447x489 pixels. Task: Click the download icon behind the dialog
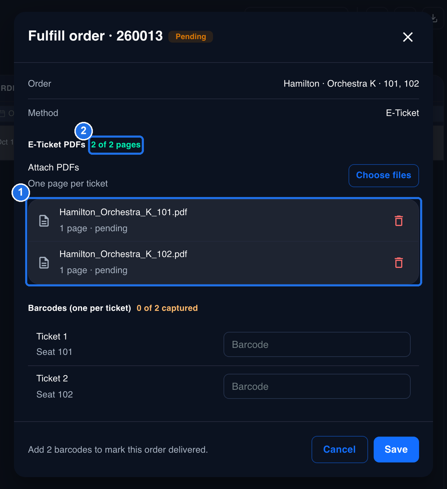tap(434, 18)
